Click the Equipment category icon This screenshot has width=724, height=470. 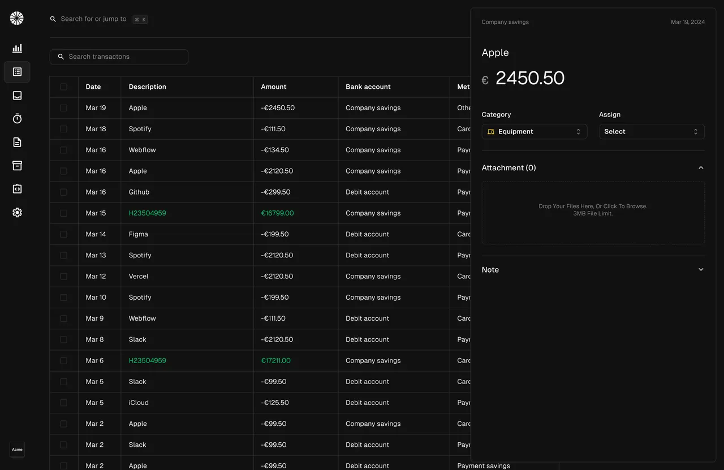coord(491,131)
